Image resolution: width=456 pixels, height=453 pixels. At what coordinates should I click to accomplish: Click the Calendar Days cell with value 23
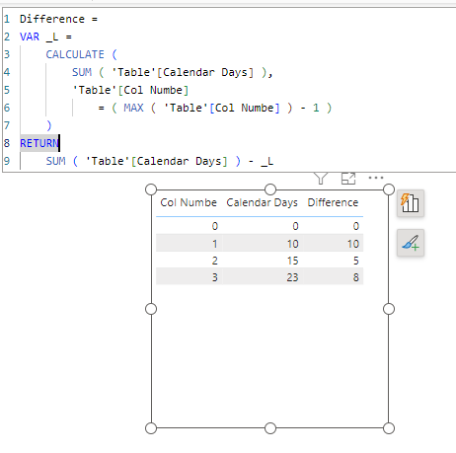pyautogui.click(x=292, y=277)
